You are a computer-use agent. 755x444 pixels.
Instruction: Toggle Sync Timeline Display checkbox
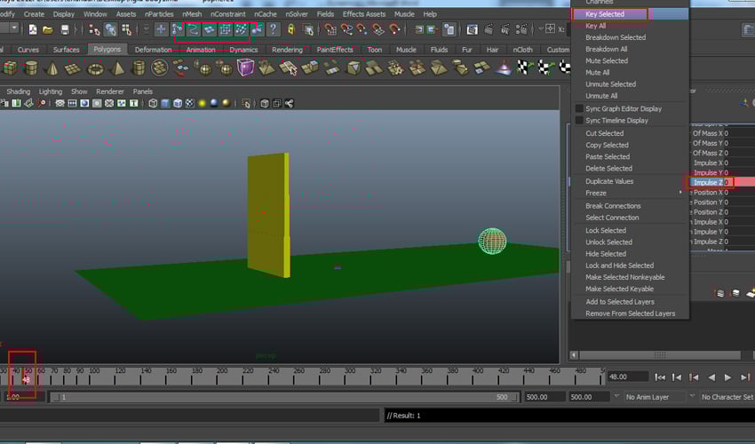click(x=579, y=121)
